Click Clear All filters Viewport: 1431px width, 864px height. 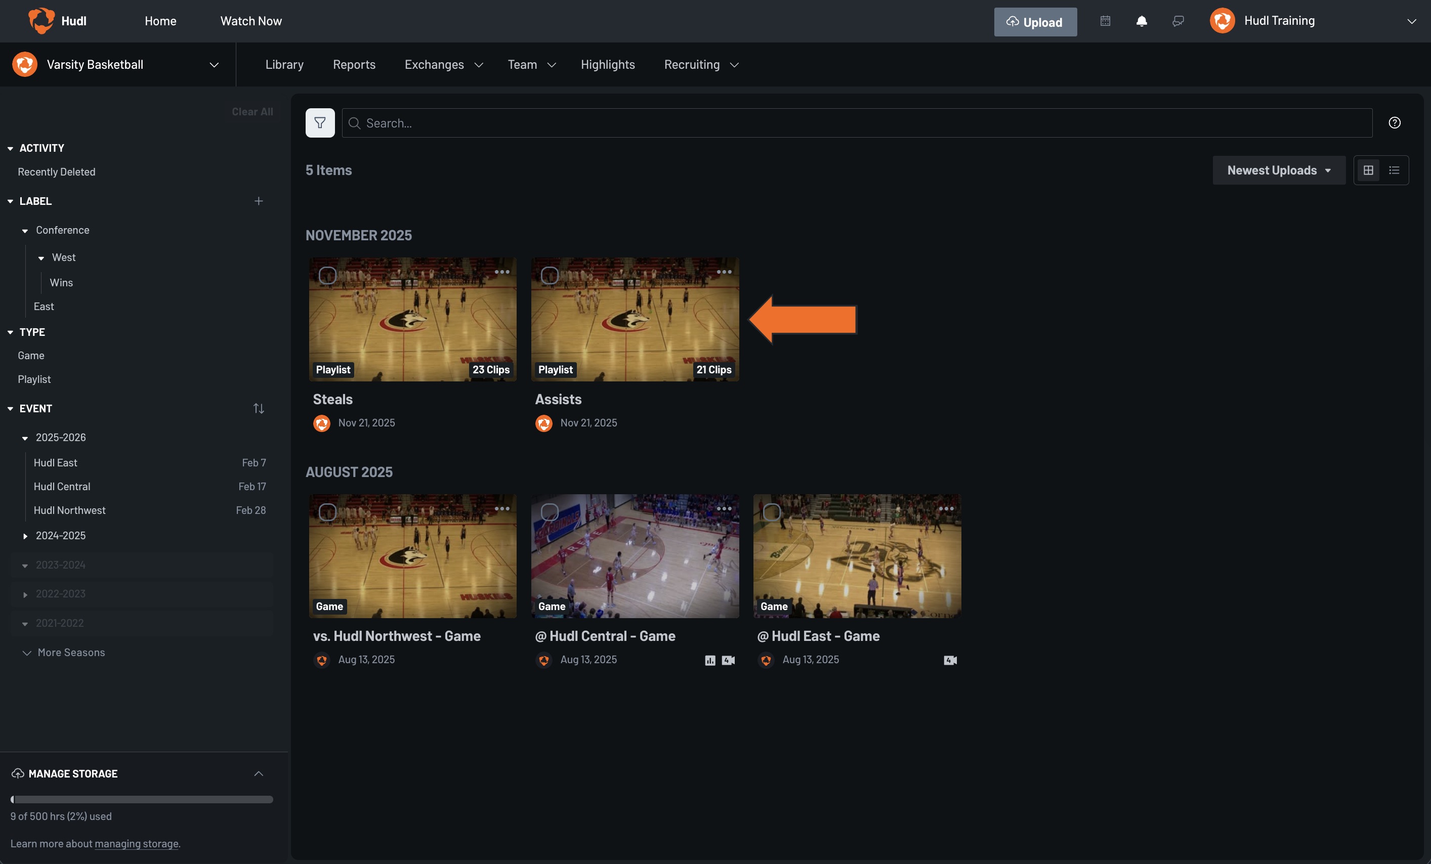point(252,111)
